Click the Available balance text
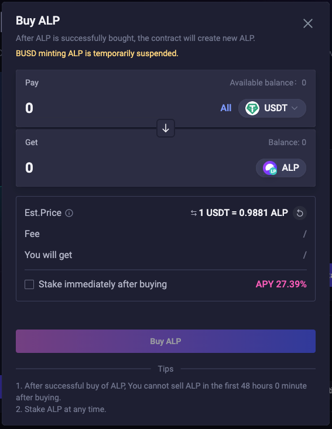Image resolution: width=332 pixels, height=429 pixels. [268, 83]
